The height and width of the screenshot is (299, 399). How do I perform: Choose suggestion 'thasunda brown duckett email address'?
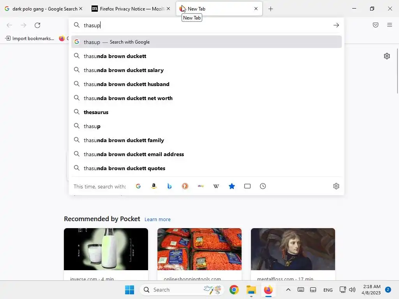point(207,154)
